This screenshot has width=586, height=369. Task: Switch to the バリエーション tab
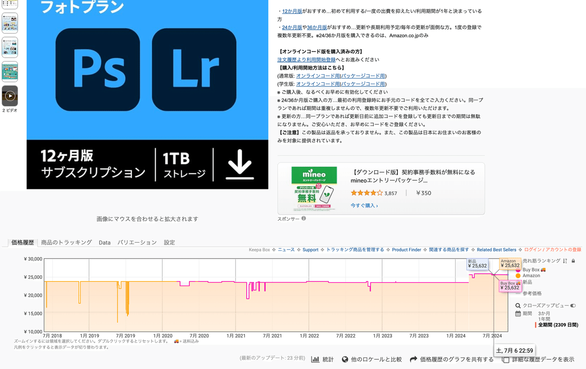point(137,242)
